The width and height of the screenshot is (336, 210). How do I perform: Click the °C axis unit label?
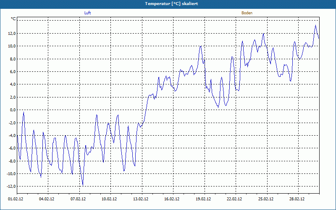[13, 19]
